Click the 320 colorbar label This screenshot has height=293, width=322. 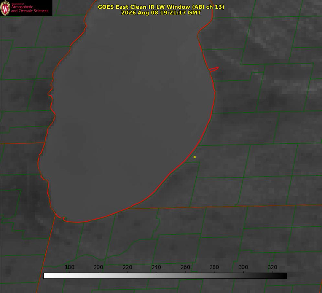(272, 267)
